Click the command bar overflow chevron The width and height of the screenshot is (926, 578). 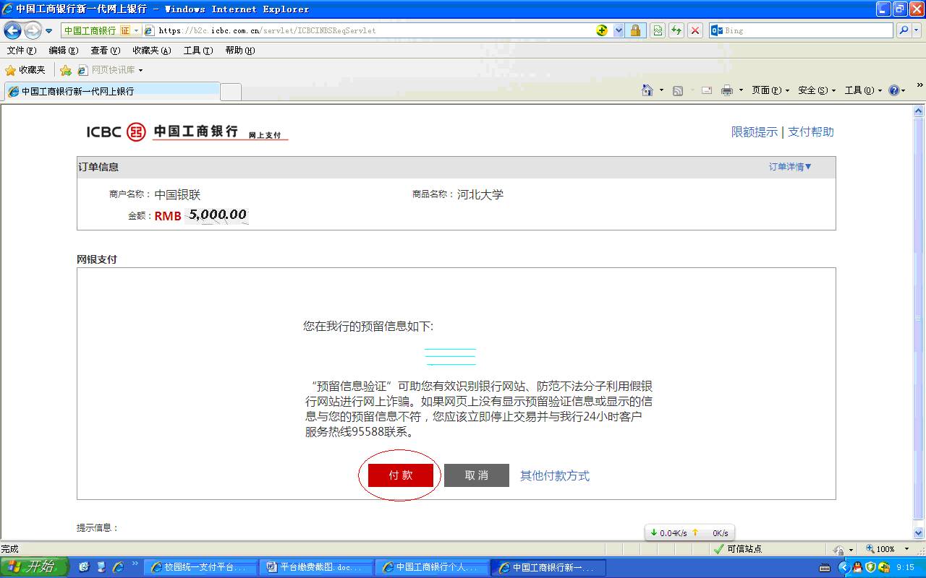[920, 85]
